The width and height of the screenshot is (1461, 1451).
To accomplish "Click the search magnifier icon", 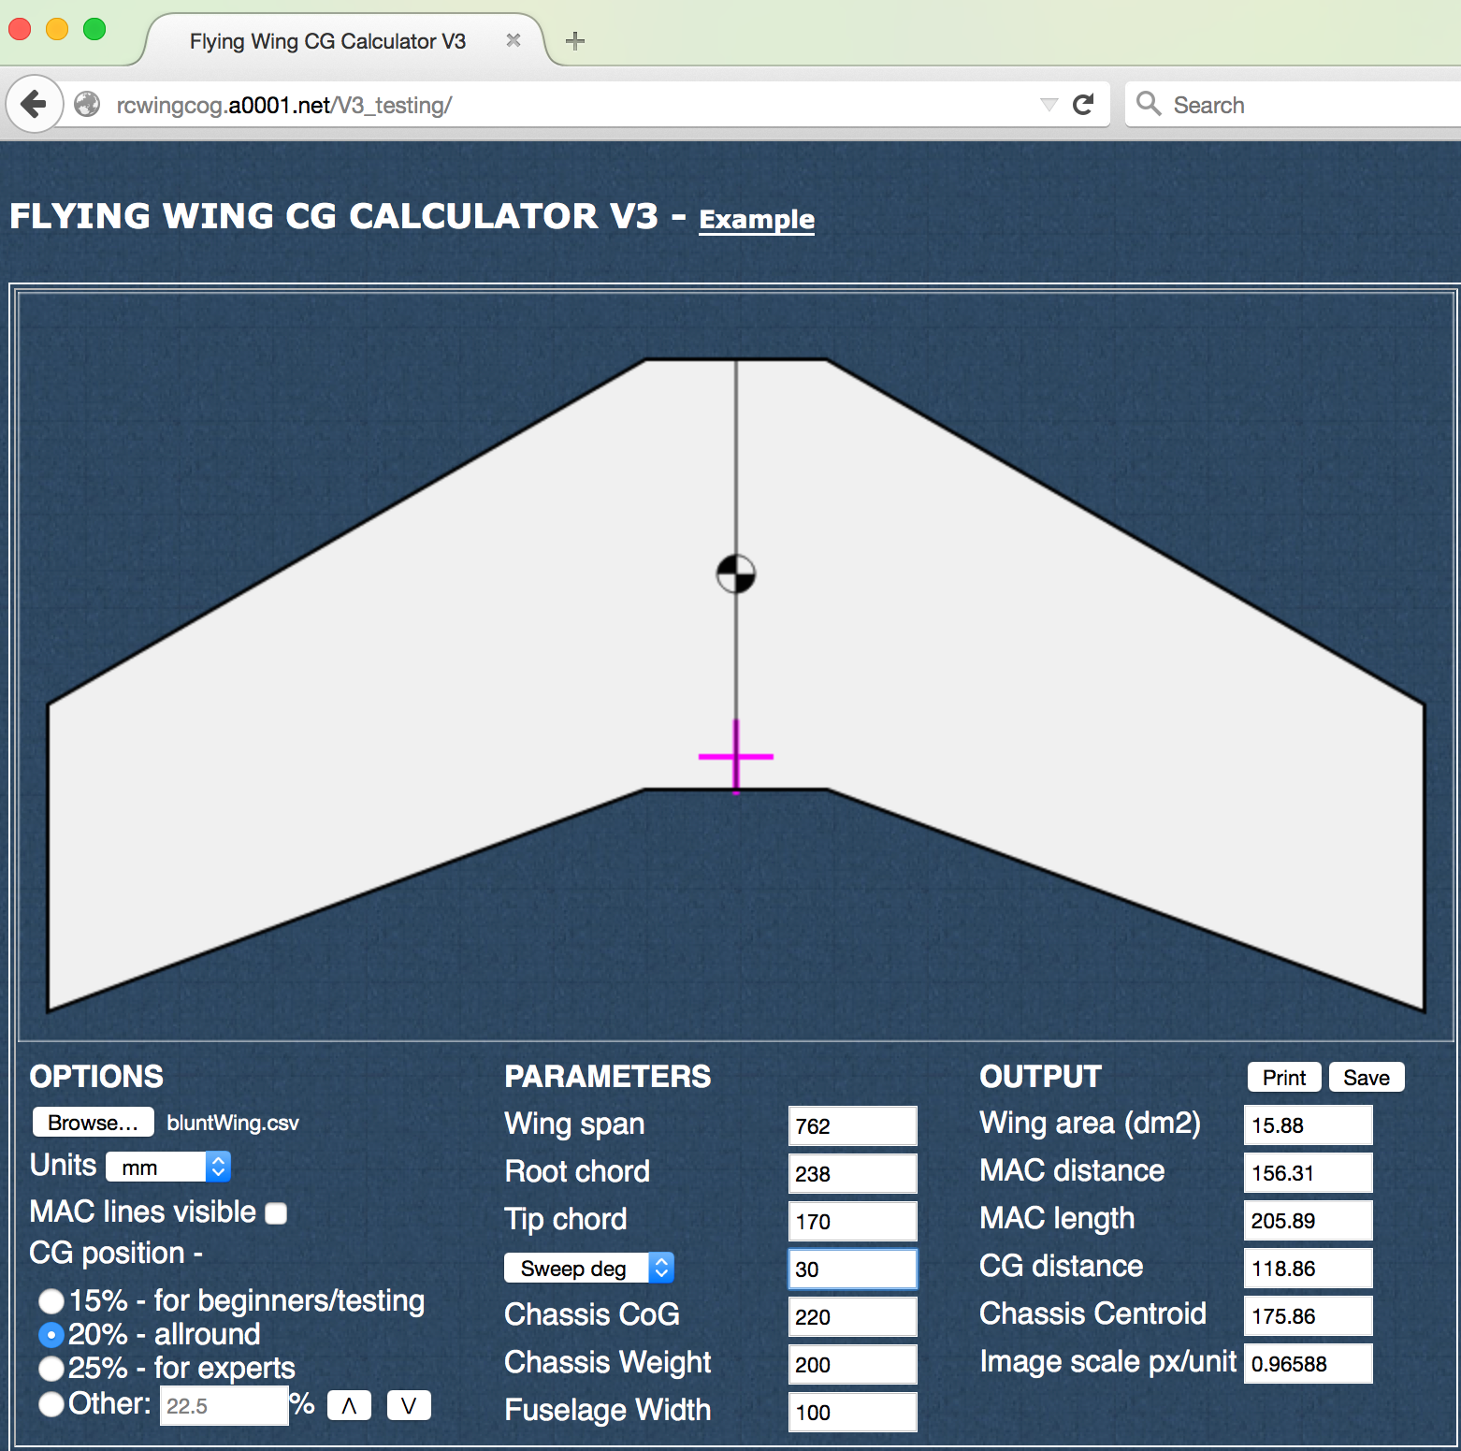I will (x=1149, y=104).
